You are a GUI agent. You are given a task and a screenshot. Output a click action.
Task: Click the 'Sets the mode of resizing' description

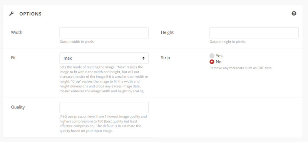click(104, 79)
